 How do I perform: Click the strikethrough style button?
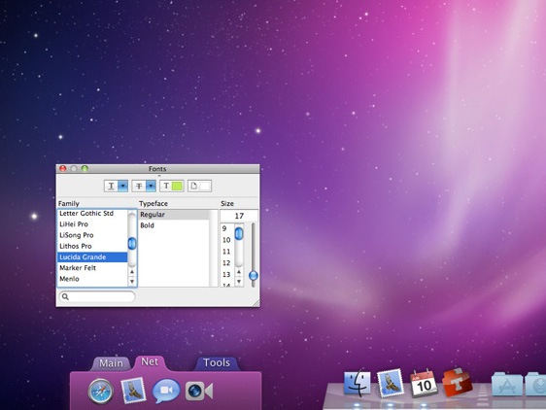point(139,186)
